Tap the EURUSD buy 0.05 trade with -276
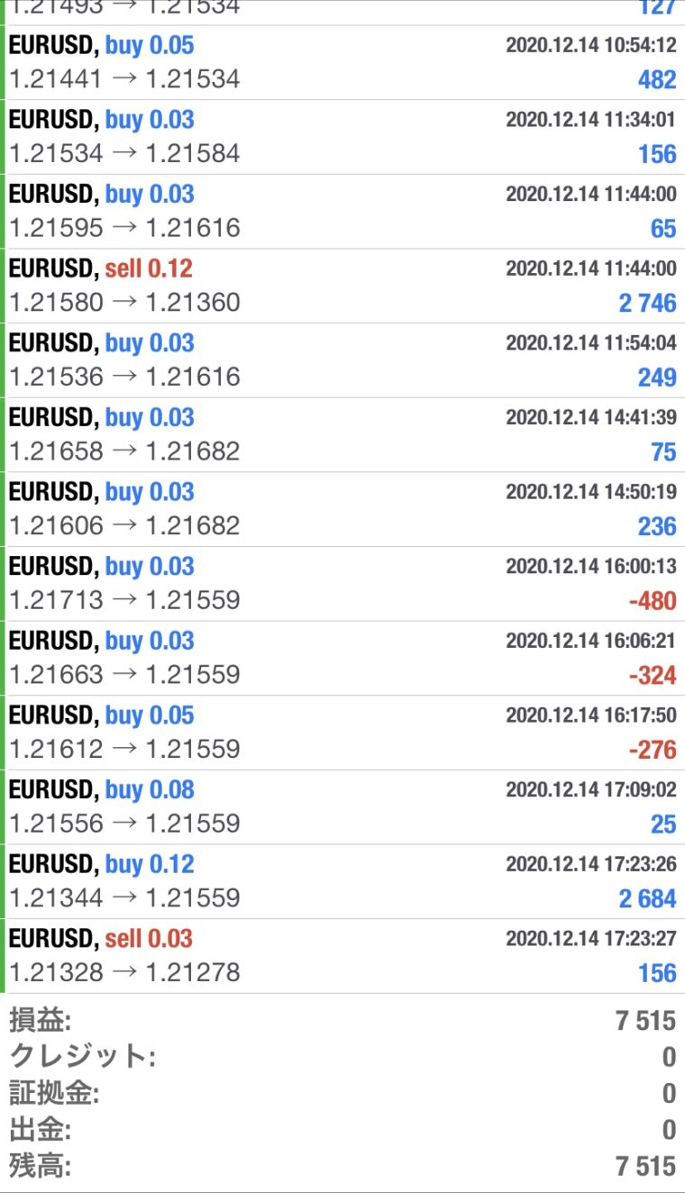The height and width of the screenshot is (1193, 685). (342, 733)
